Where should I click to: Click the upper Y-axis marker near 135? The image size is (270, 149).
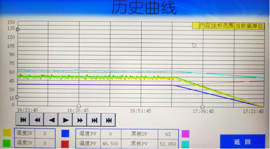18,29
